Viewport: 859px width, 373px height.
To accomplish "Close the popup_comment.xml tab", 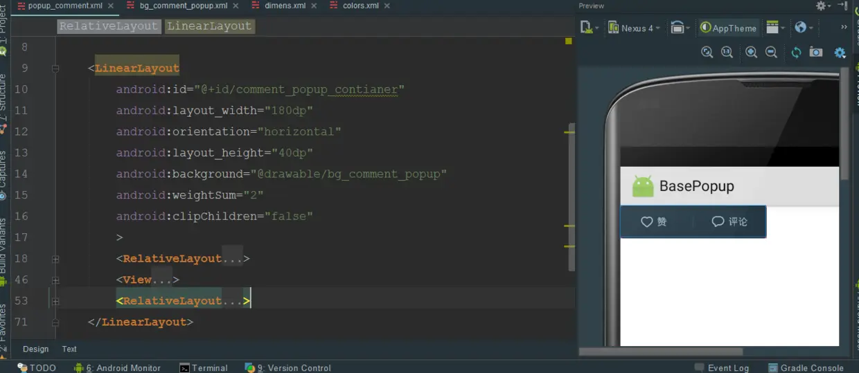I will [x=111, y=6].
